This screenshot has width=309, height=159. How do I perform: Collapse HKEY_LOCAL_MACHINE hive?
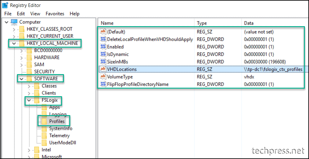pos(14,44)
